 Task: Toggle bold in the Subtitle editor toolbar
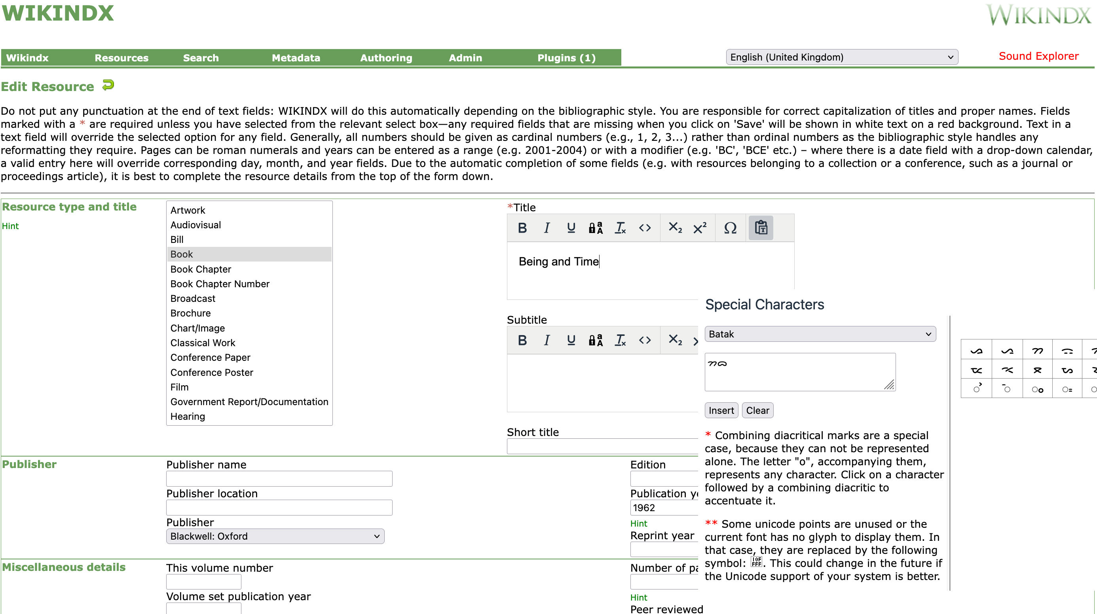click(522, 340)
